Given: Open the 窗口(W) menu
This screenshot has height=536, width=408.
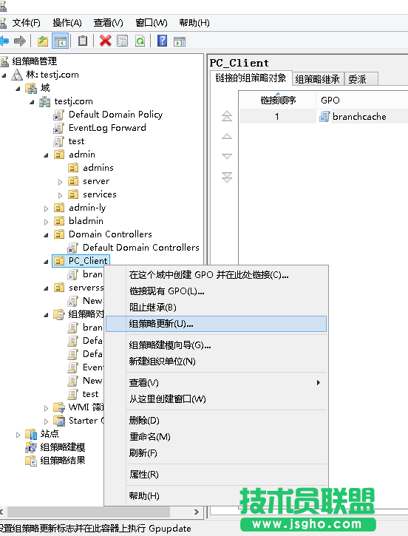Looking at the screenshot, I should click(152, 23).
